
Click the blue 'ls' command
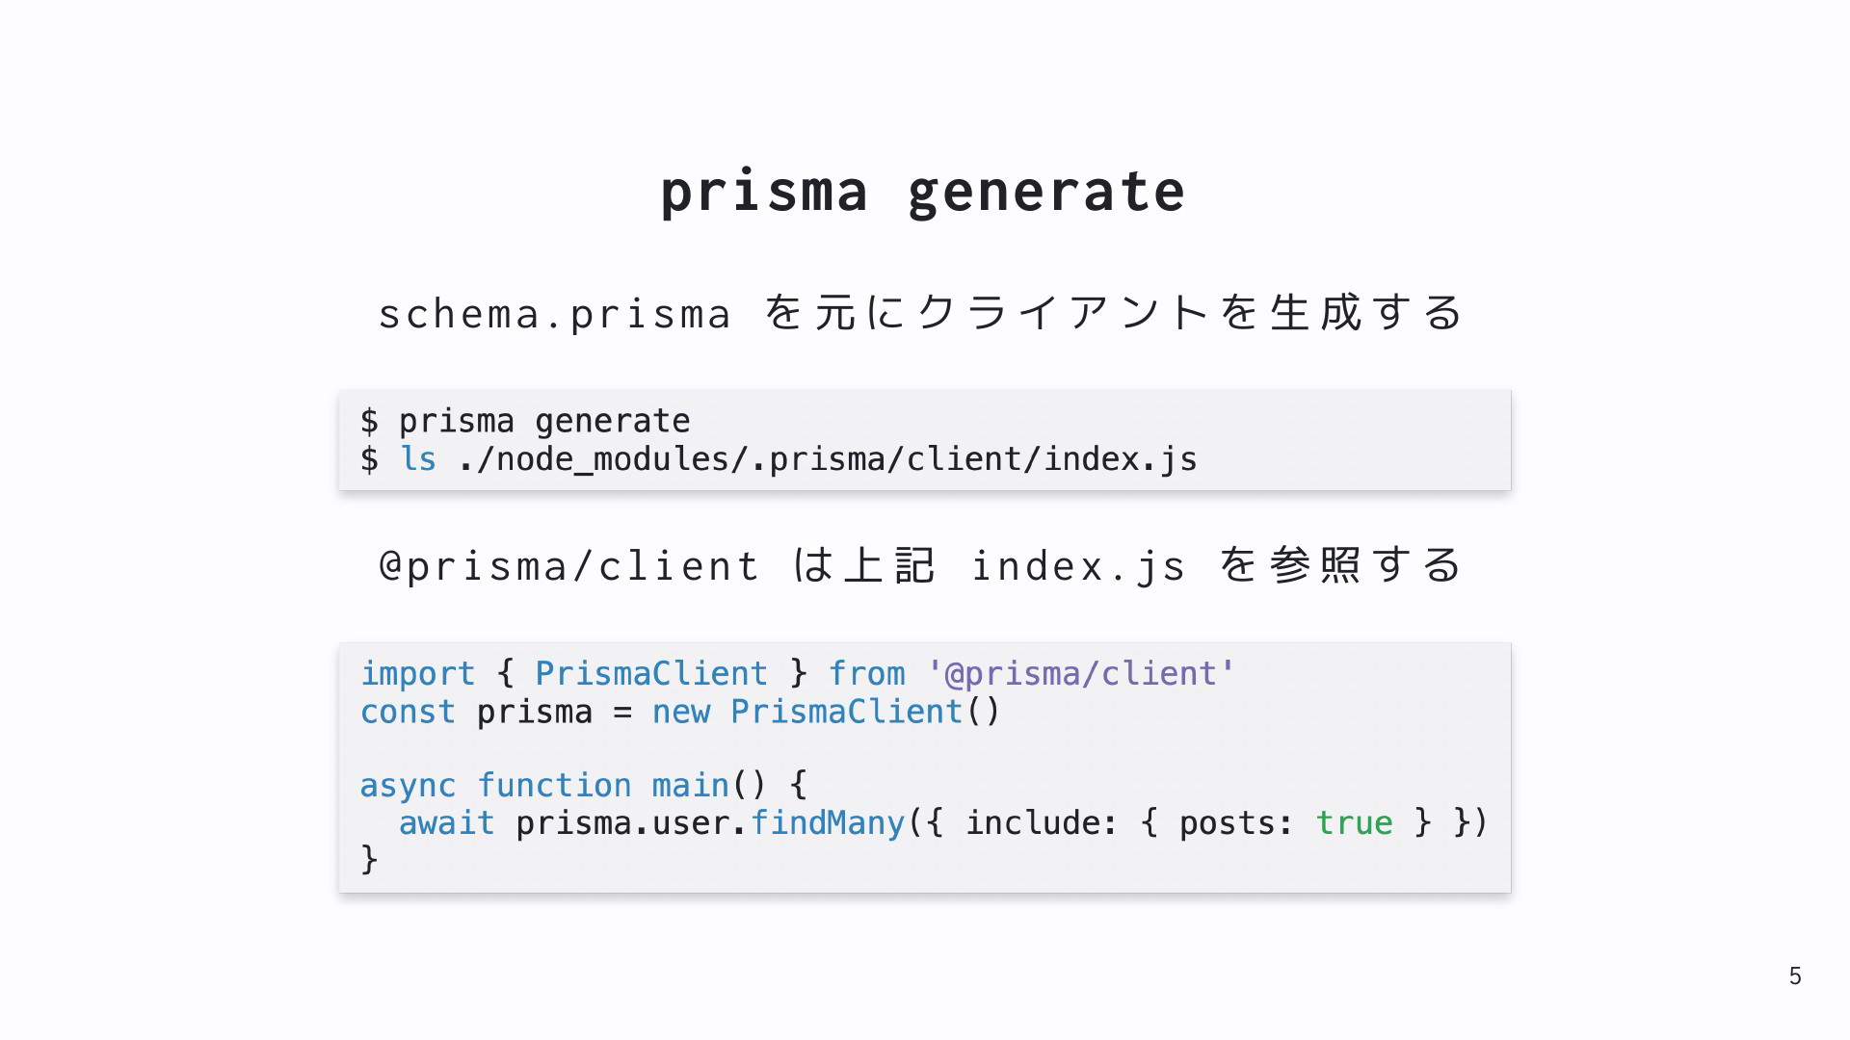pyautogui.click(x=418, y=459)
